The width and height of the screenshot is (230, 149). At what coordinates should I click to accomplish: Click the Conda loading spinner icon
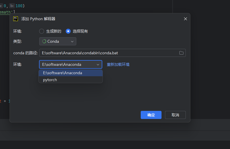(x=44, y=41)
